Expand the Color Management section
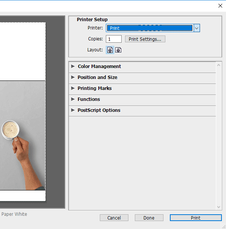Screen dimensions: 226x229 tap(142, 67)
